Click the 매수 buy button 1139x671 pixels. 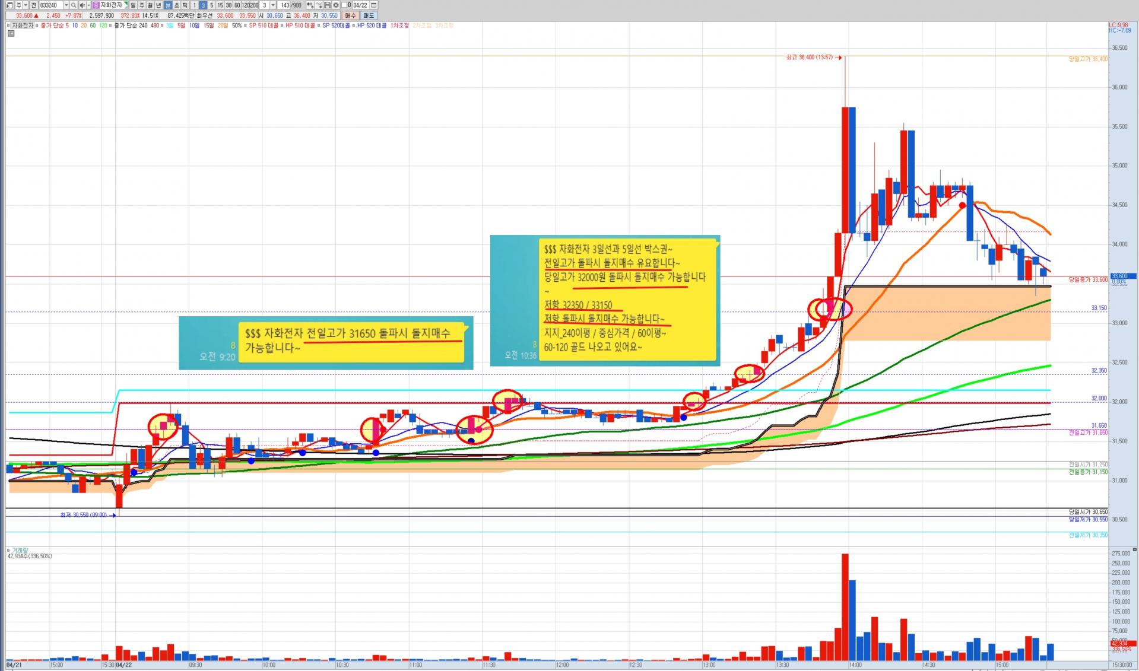(350, 16)
